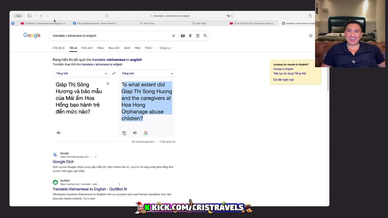Open the Google Dịch result title
Image resolution: width=388 pixels, height=218 pixels.
pyautogui.click(x=63, y=162)
